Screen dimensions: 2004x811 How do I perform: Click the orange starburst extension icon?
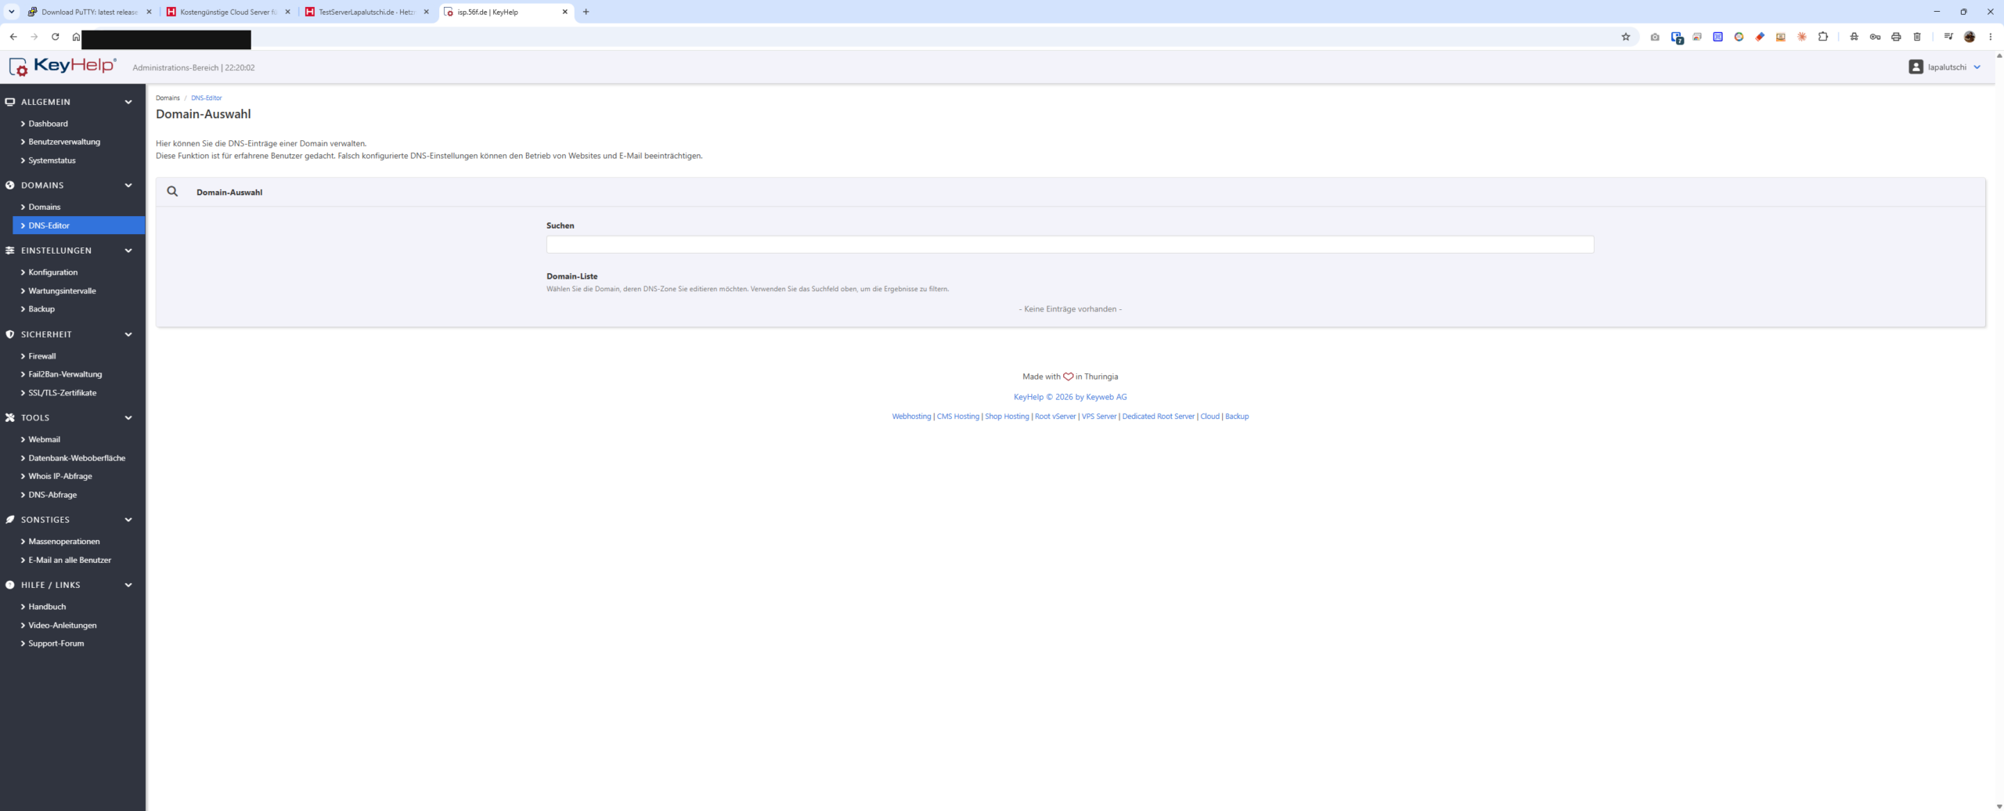(x=1802, y=37)
